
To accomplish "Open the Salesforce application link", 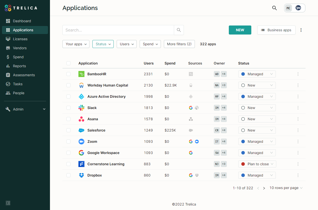I will pos(96,130).
